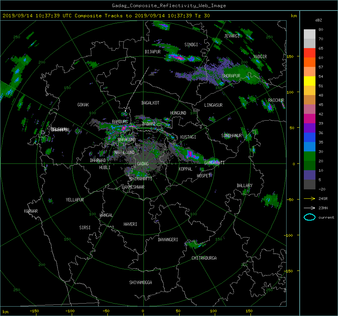Viewport: 338px width, 316px height.
Task: Click the CHITRADURGA city label
Action: [x=204, y=258]
